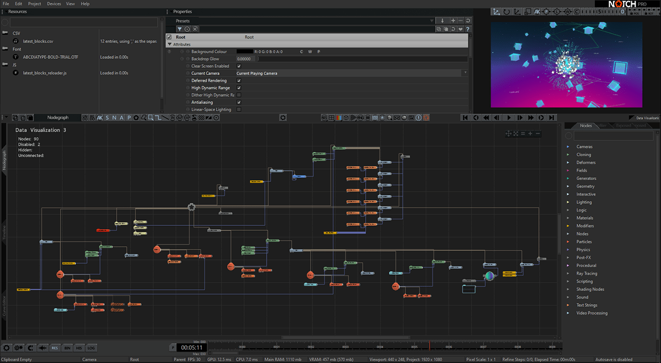Image resolution: width=661 pixels, height=363 pixels.
Task: Click the HIS button in bottom toolbar
Action: pyautogui.click(x=79, y=348)
